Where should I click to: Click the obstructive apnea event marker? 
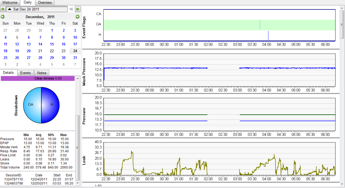260,25
